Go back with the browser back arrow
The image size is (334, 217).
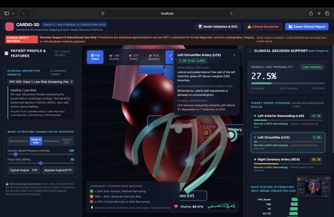24,13
